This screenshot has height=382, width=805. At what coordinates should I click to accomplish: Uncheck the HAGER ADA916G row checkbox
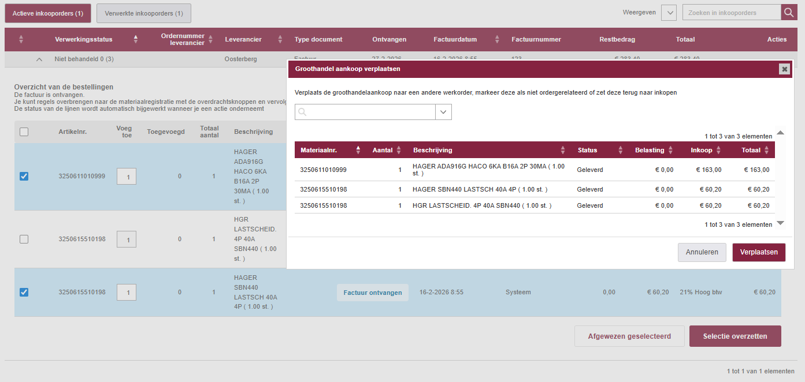pyautogui.click(x=24, y=177)
